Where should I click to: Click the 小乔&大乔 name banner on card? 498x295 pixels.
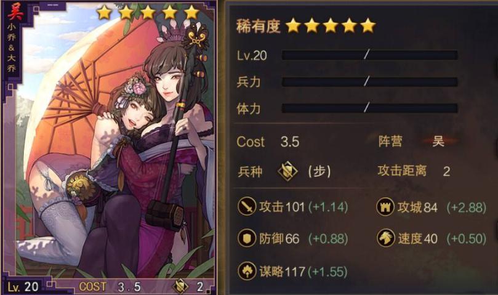12,47
